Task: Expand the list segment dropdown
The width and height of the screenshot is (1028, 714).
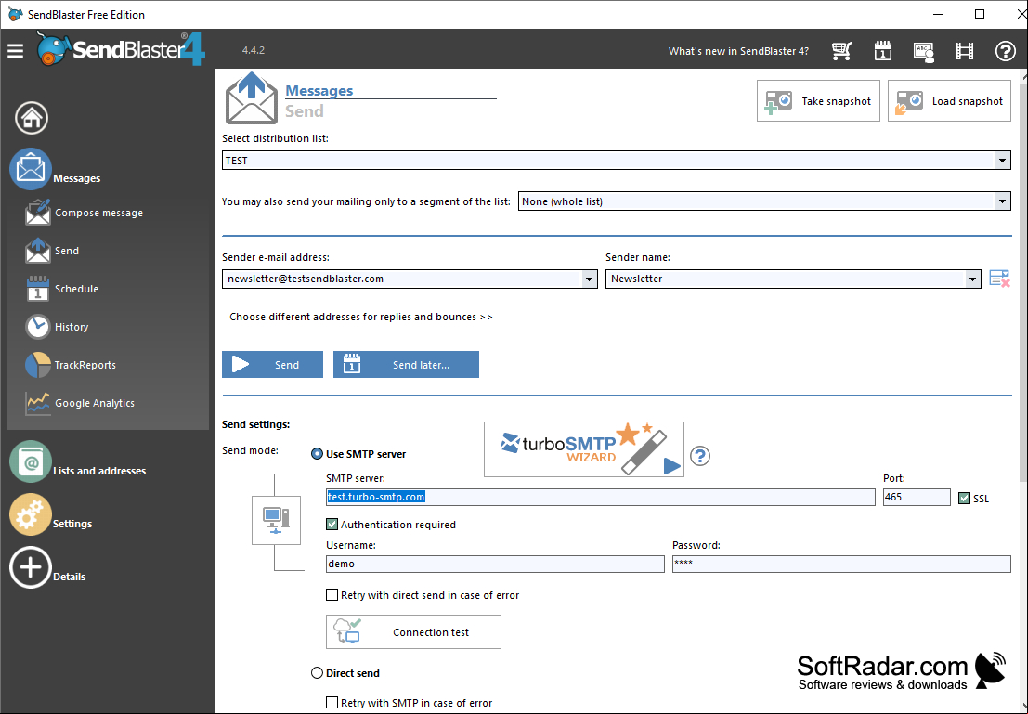Action: [1002, 201]
